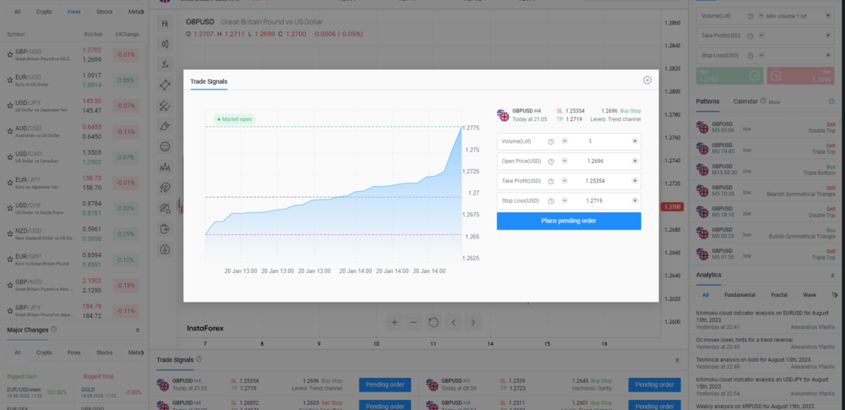The image size is (845, 410).
Task: Increase Volume(Lot) with plus button
Action: point(635,141)
